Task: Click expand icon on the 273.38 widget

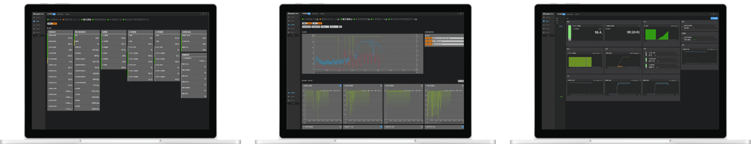Action: pos(716,37)
